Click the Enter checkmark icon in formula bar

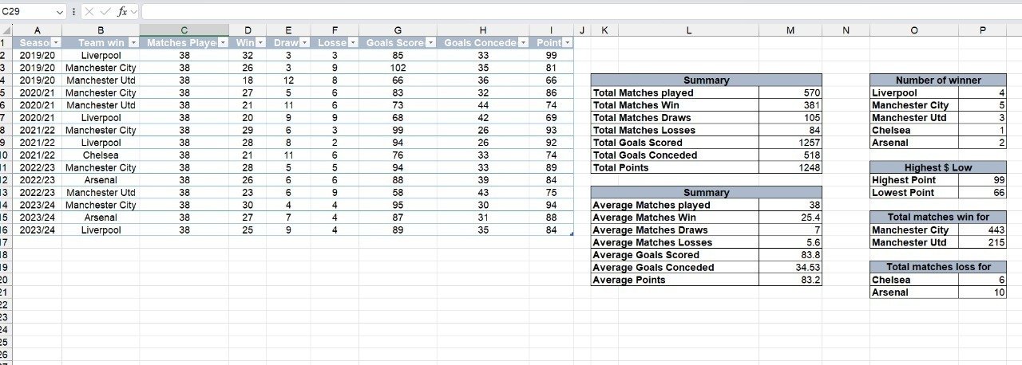point(105,12)
